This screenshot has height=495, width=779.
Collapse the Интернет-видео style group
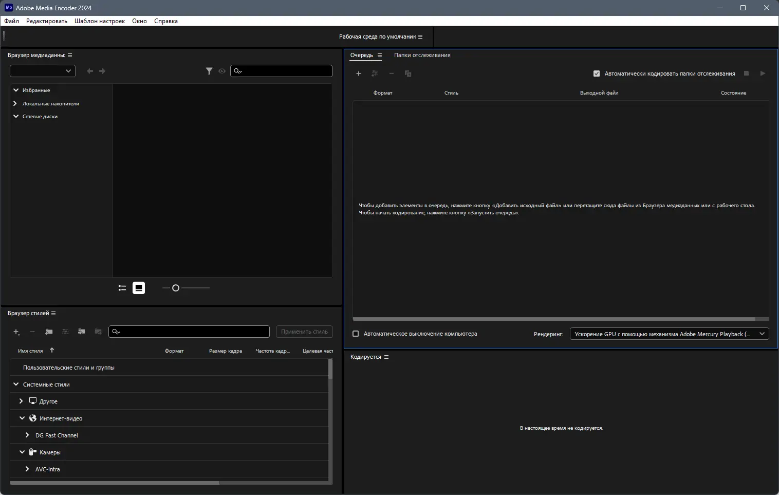pos(22,418)
